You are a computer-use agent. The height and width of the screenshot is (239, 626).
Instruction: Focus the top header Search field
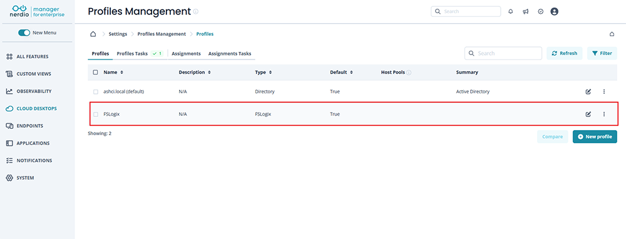coord(466,11)
